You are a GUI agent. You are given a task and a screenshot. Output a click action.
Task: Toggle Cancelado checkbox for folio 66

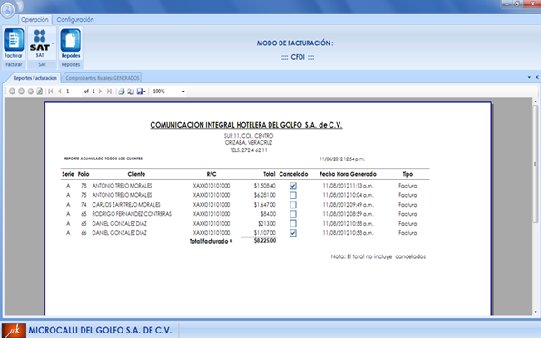coord(293,233)
